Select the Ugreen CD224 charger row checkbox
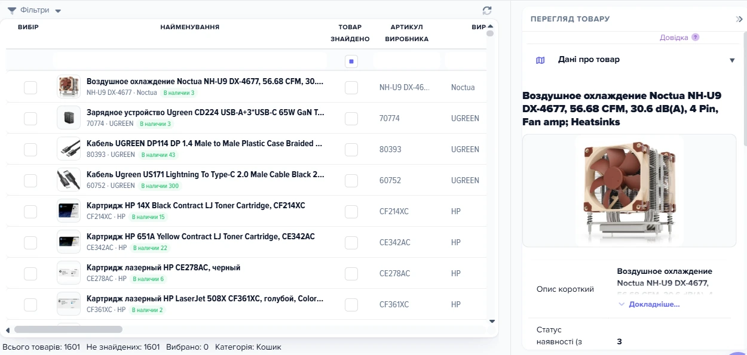 [x=30, y=119]
